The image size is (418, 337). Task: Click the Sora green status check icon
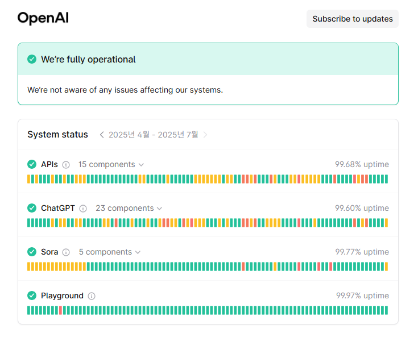(x=32, y=252)
